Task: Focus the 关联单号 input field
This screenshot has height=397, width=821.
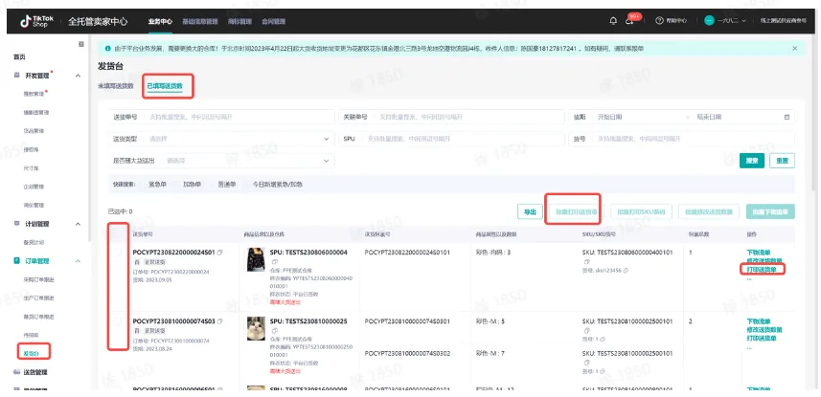Action: [451, 117]
